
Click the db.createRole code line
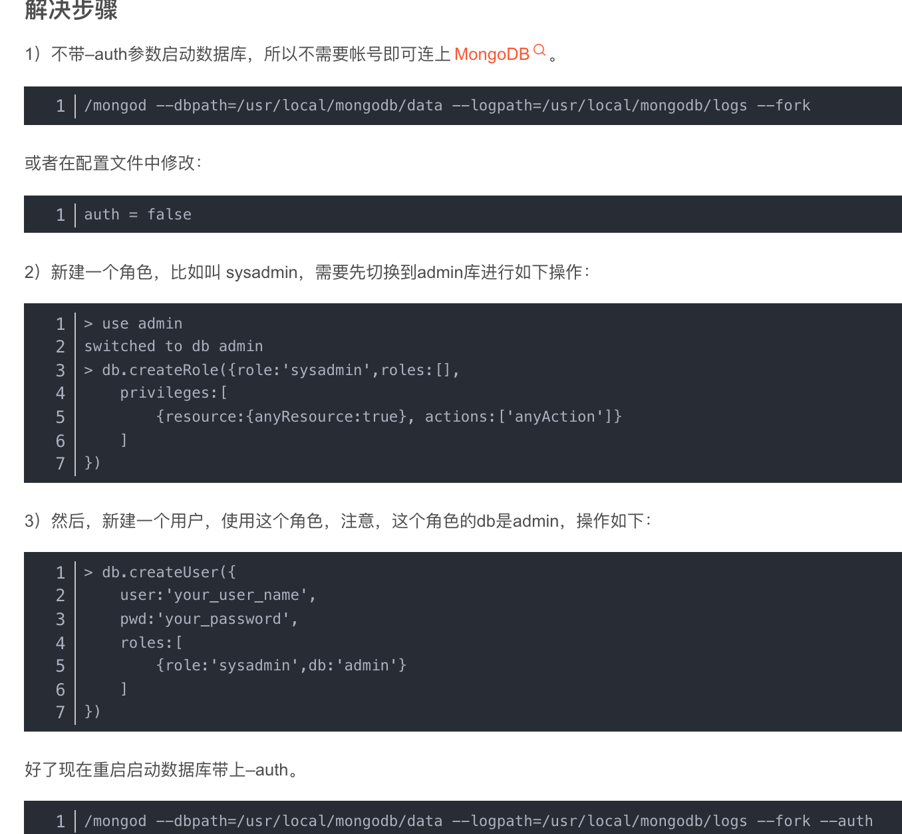point(272,370)
